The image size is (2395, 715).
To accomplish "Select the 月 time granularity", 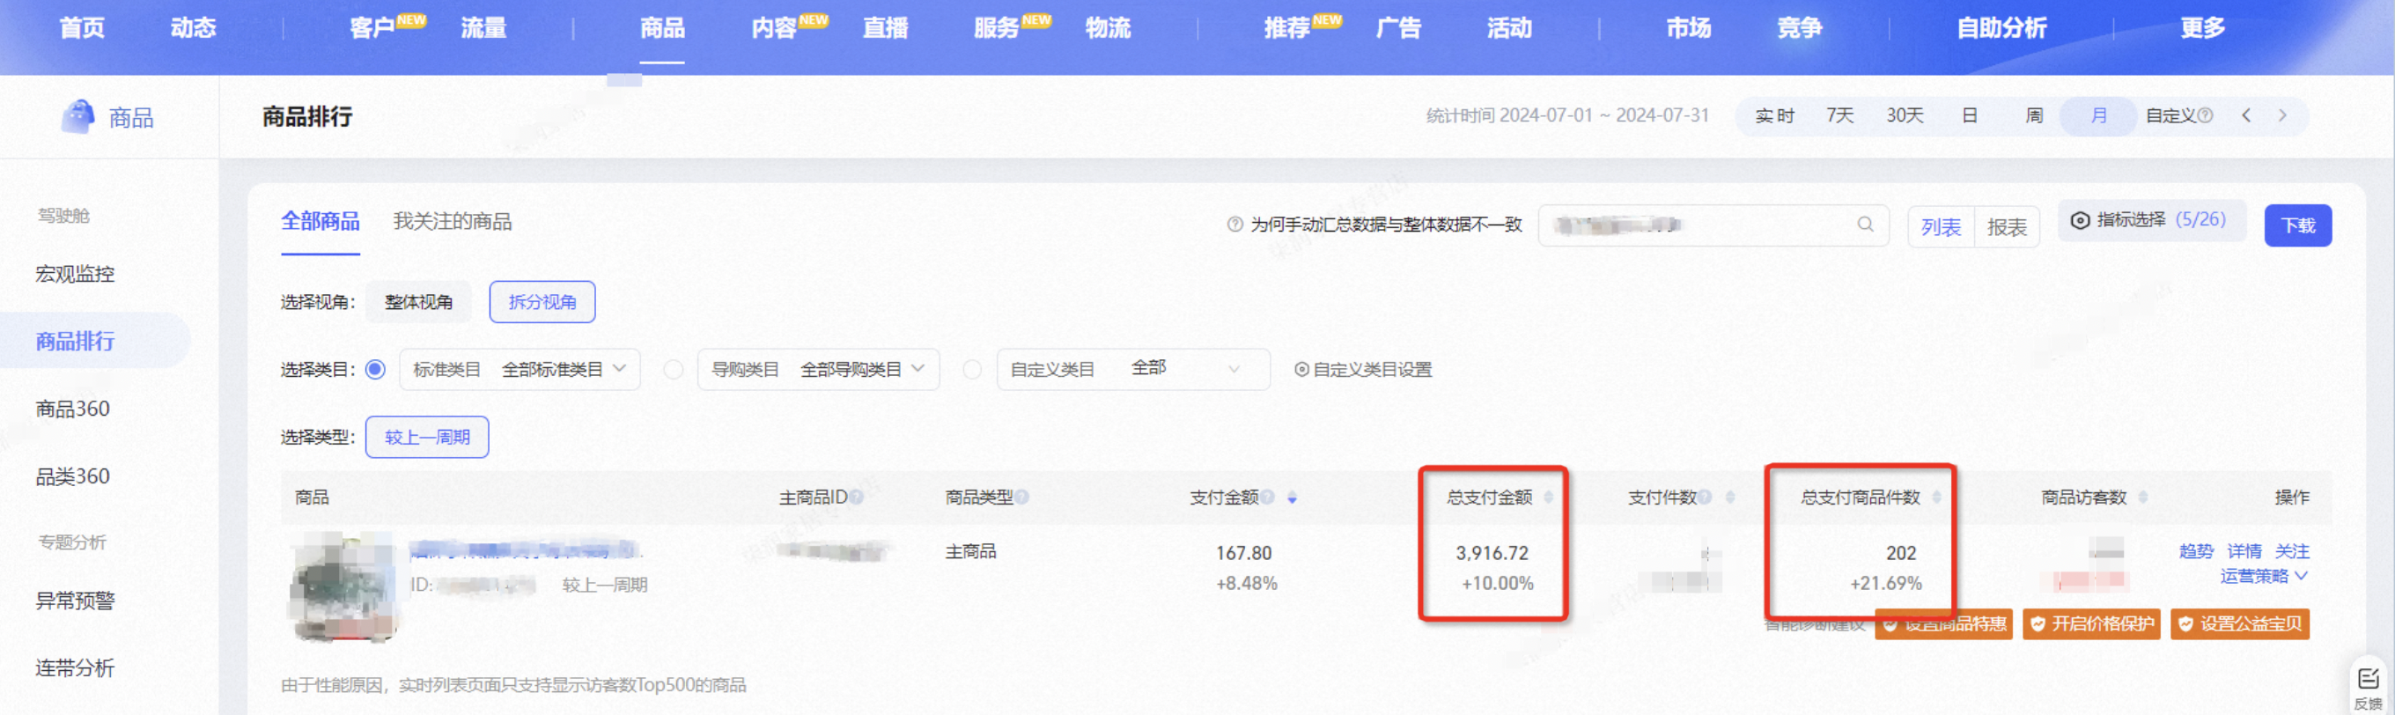I will 2098,116.
